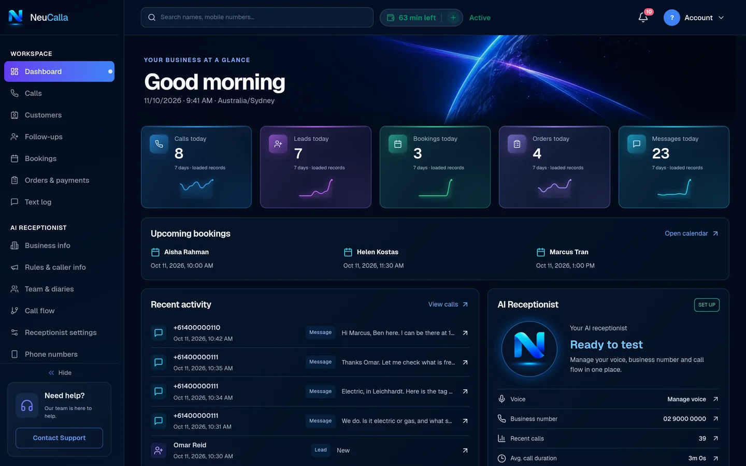Open Phone numbers in the sidebar
746x466 pixels.
[x=59, y=354]
